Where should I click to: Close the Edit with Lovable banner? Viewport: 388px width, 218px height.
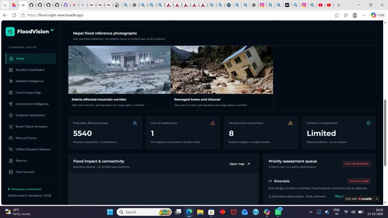pos(377,199)
